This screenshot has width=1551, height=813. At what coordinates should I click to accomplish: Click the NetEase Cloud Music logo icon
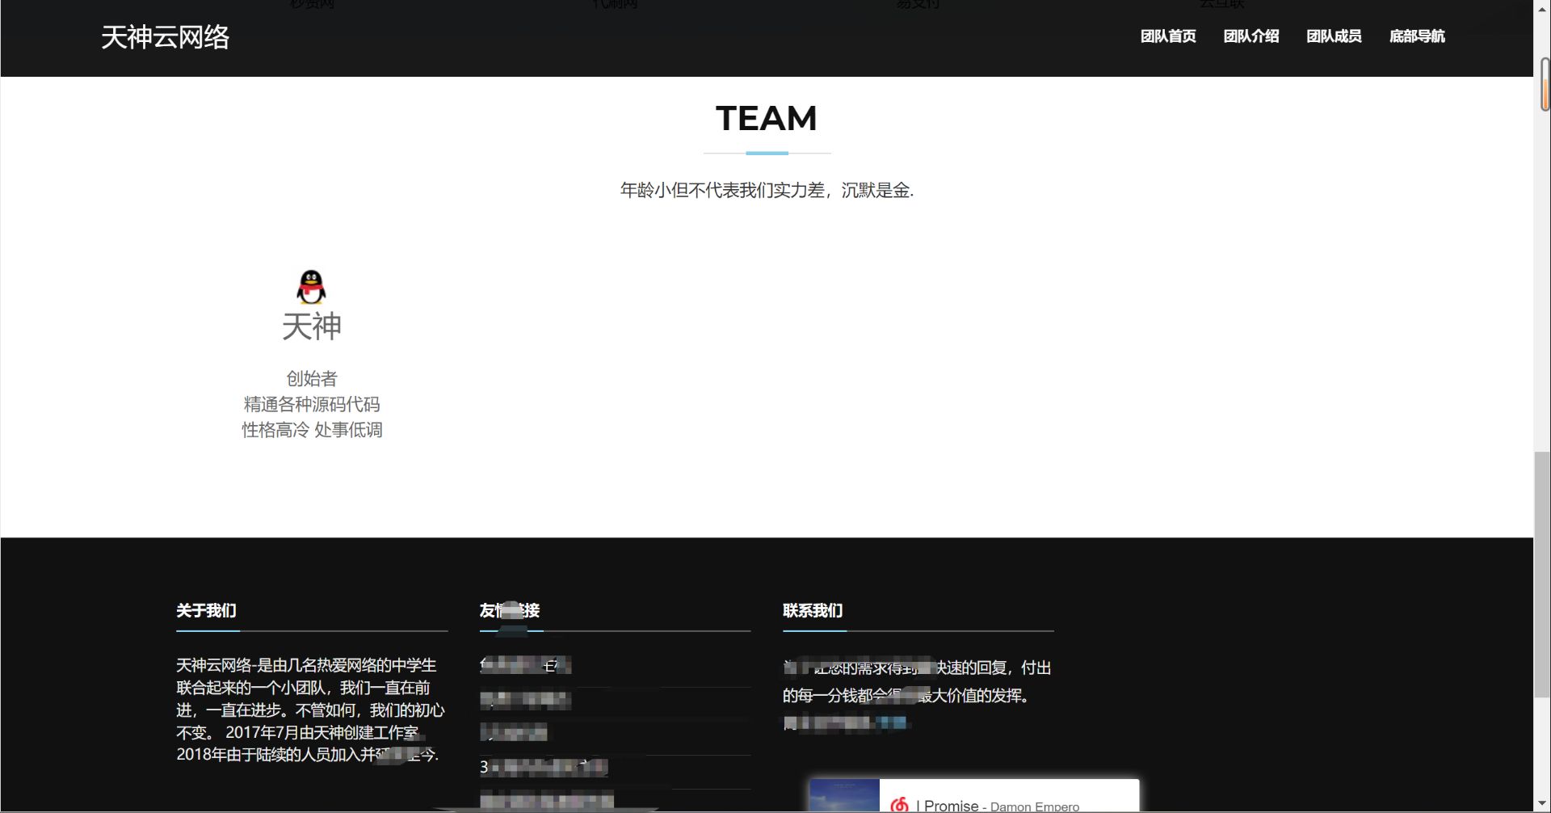tap(898, 804)
